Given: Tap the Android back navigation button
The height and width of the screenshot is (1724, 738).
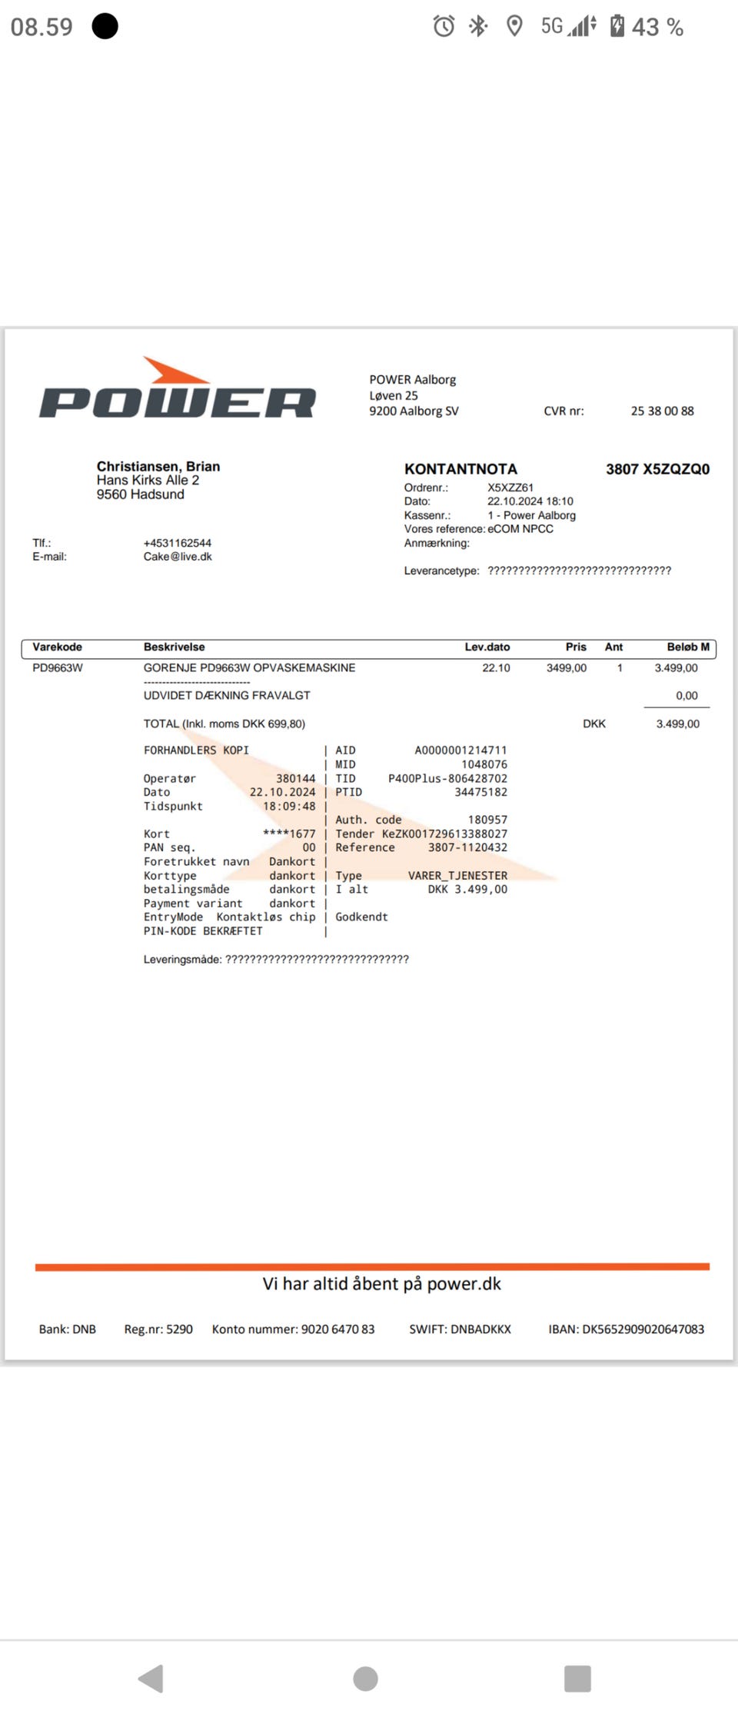Looking at the screenshot, I should pos(151,1678).
